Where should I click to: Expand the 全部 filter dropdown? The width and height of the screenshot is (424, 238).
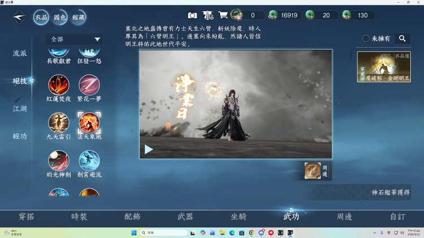point(74,39)
